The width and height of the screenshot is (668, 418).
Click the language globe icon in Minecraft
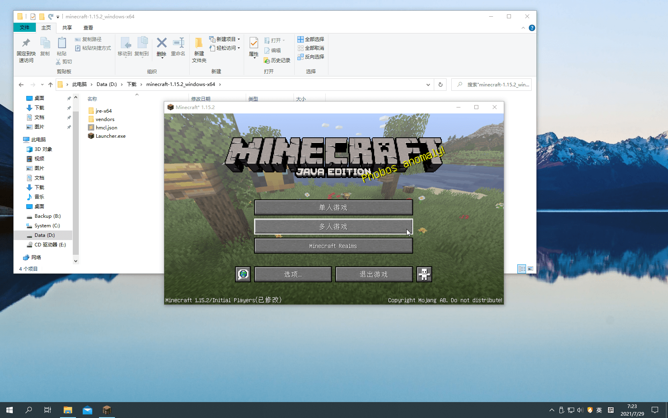pyautogui.click(x=243, y=274)
